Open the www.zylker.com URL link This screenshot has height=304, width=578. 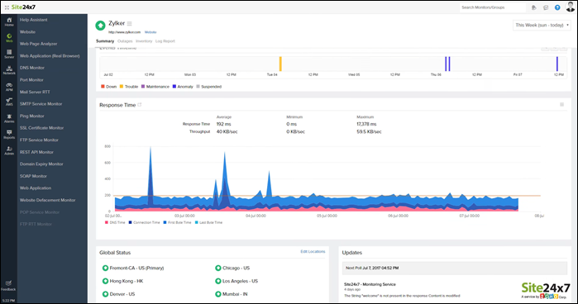pyautogui.click(x=124, y=32)
